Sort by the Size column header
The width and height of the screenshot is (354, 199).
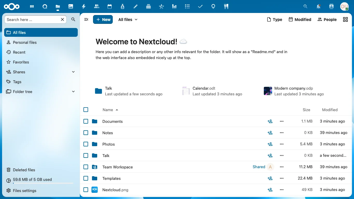click(x=306, y=110)
